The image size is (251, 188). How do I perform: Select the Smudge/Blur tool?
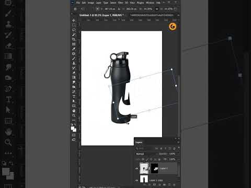pos(74,82)
